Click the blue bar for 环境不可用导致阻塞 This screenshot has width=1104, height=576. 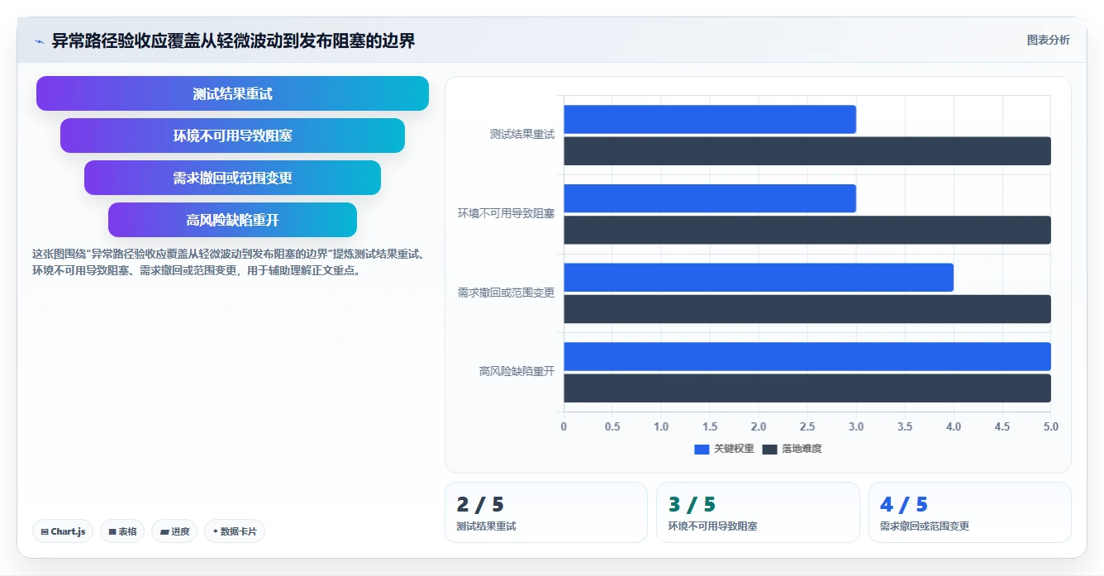click(x=710, y=198)
